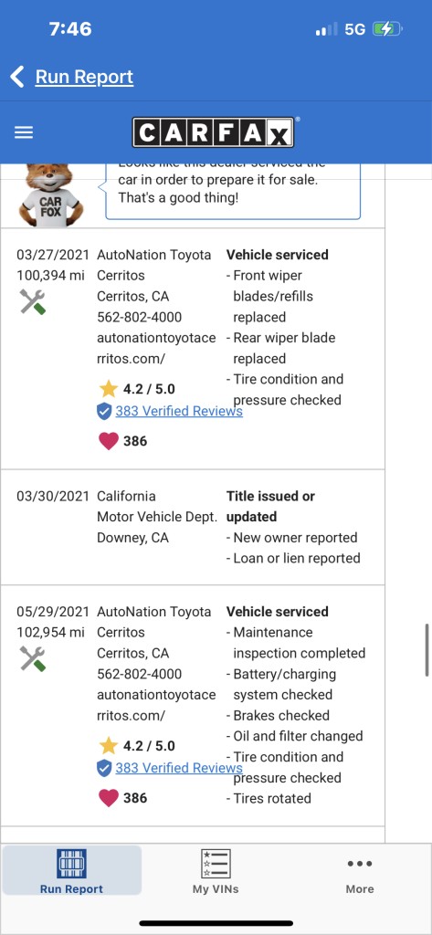Image resolution: width=432 pixels, height=935 pixels.
Task: Open 383 Verified Reviews link for 03/27/2021
Action: click(179, 411)
